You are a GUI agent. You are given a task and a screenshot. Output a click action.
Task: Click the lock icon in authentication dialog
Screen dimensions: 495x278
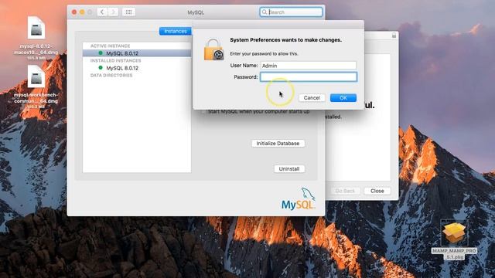click(x=213, y=49)
